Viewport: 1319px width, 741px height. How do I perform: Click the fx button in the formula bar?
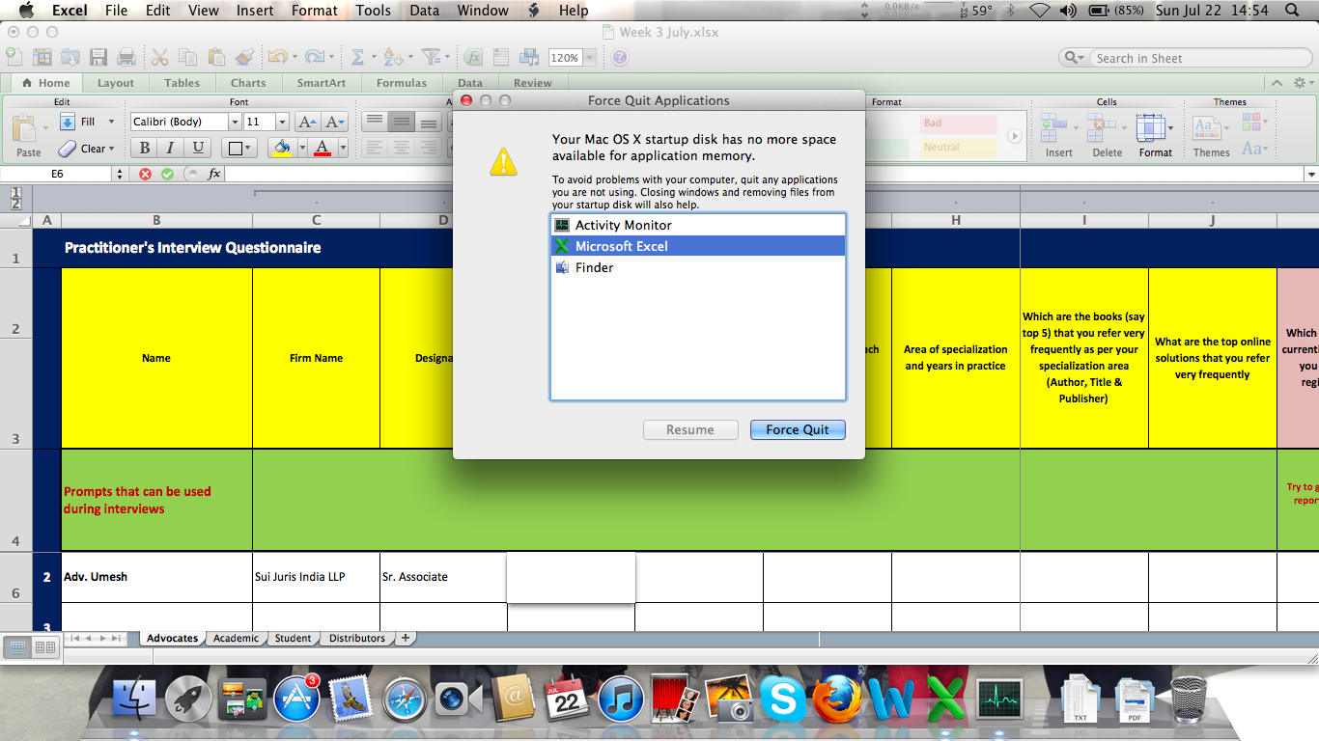click(213, 174)
